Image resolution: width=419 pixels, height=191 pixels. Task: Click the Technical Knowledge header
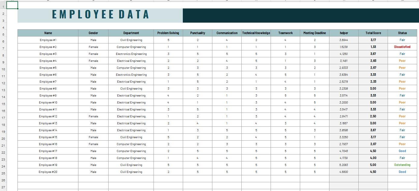256,33
